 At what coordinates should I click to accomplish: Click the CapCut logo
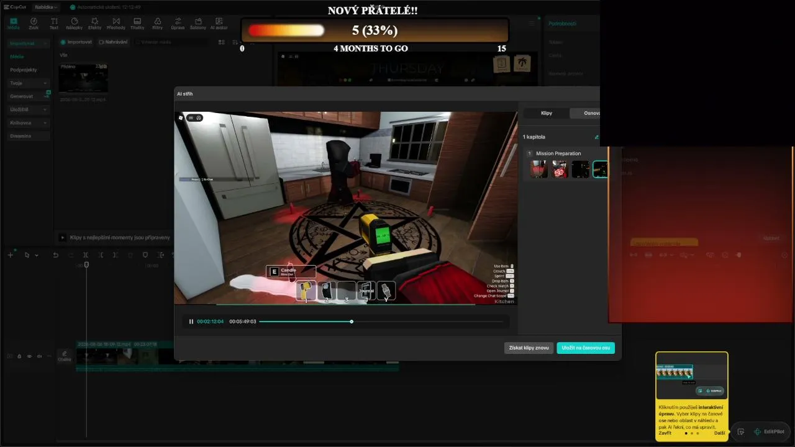coord(16,7)
